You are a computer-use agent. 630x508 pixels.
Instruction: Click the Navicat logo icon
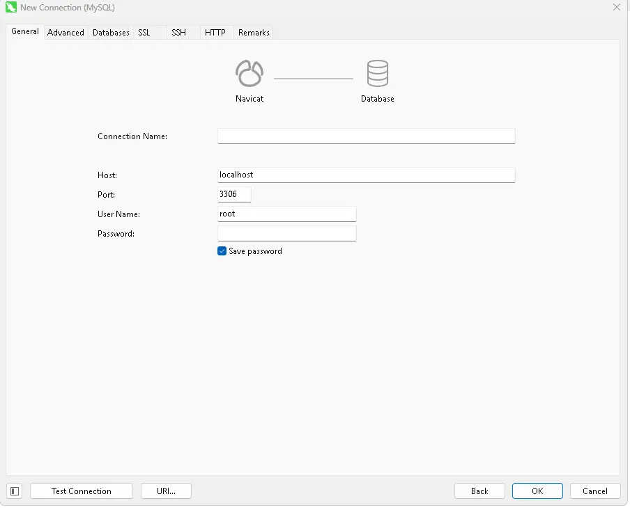click(x=249, y=73)
